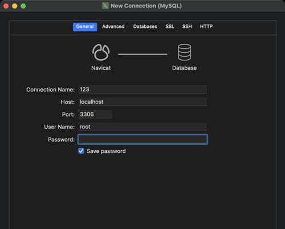This screenshot has width=285, height=229.
Task: Click the Save password label text
Action: 106,151
